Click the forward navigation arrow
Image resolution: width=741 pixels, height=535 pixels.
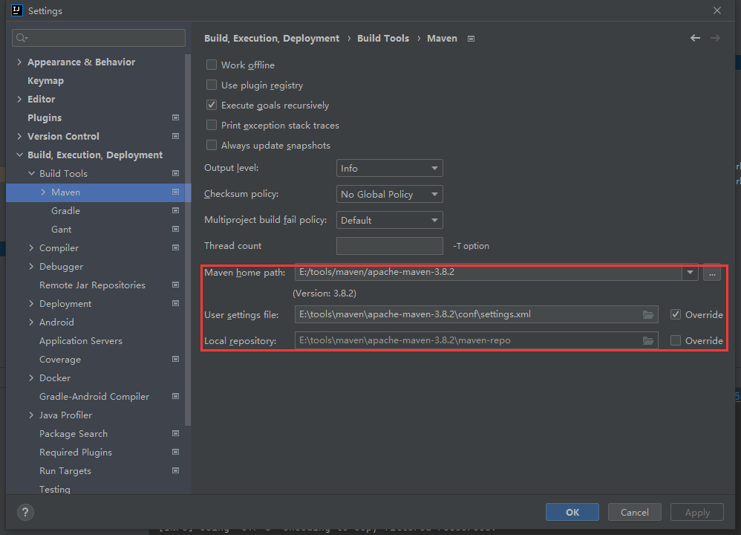pyautogui.click(x=716, y=37)
